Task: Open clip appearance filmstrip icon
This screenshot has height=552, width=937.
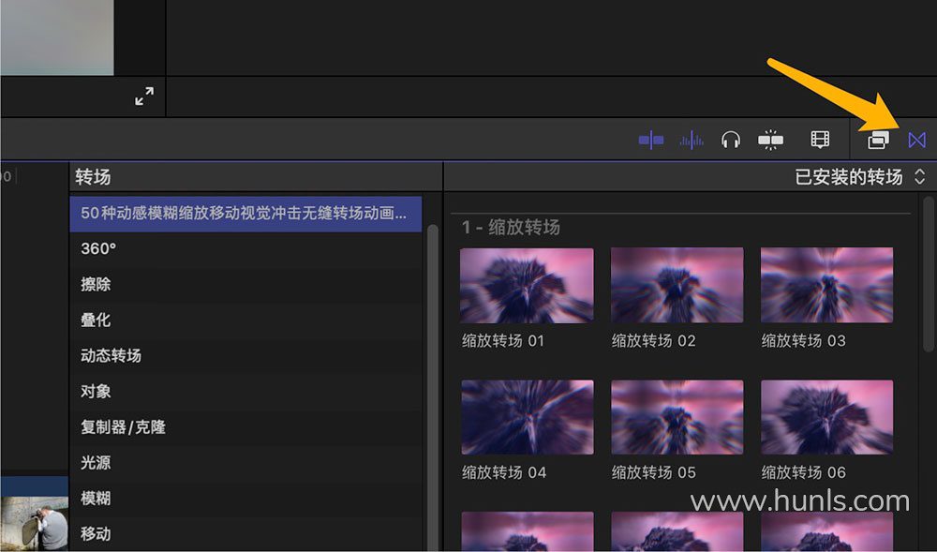Action: click(820, 140)
